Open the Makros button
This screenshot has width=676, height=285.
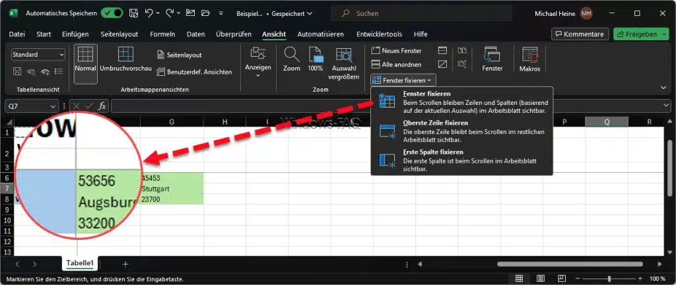[529, 59]
